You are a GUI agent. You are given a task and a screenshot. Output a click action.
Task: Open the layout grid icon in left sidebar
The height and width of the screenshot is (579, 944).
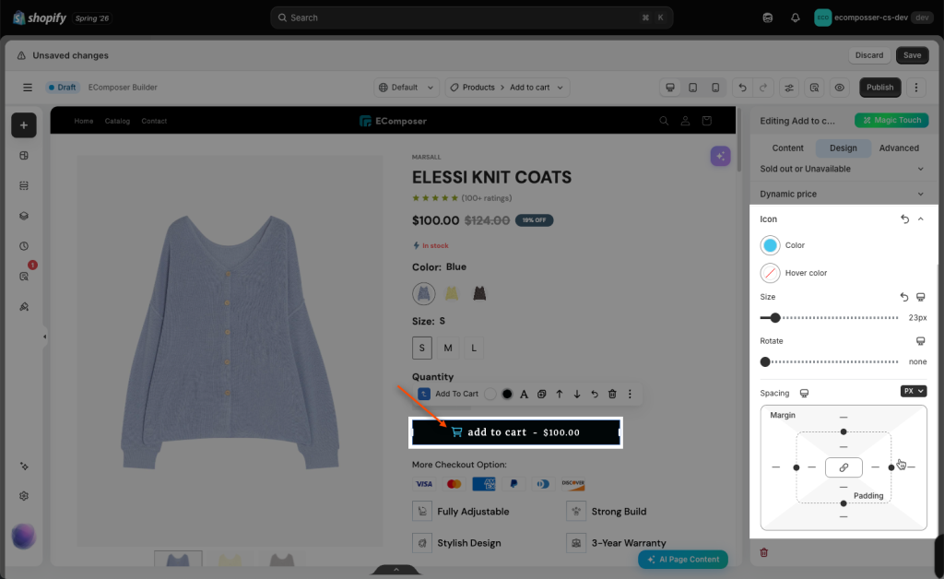click(24, 155)
